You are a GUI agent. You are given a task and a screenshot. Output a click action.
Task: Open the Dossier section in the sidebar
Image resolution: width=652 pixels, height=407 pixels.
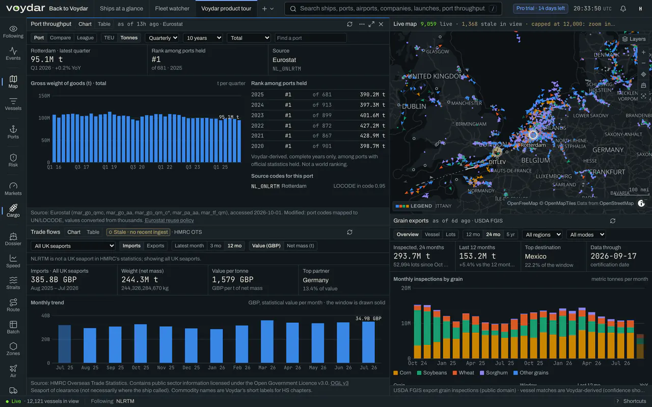coord(13,239)
